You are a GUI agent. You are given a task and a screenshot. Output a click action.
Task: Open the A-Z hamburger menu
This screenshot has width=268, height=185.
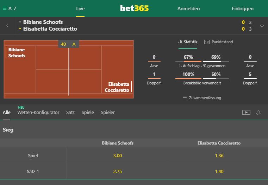[x=10, y=8]
